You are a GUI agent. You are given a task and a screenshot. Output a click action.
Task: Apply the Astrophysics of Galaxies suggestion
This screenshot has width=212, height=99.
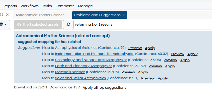(x=150, y=48)
